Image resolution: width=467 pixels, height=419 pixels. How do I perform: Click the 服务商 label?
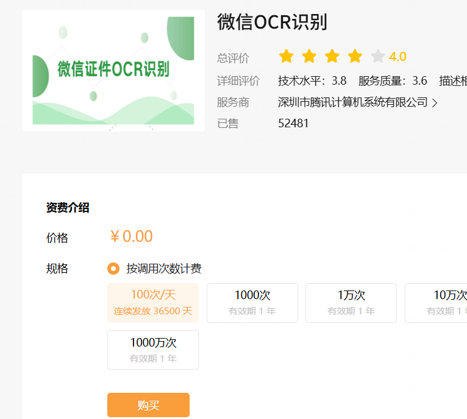(233, 102)
